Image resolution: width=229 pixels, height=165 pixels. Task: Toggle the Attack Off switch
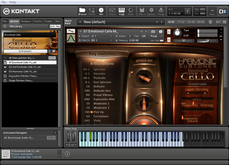click(x=144, y=61)
